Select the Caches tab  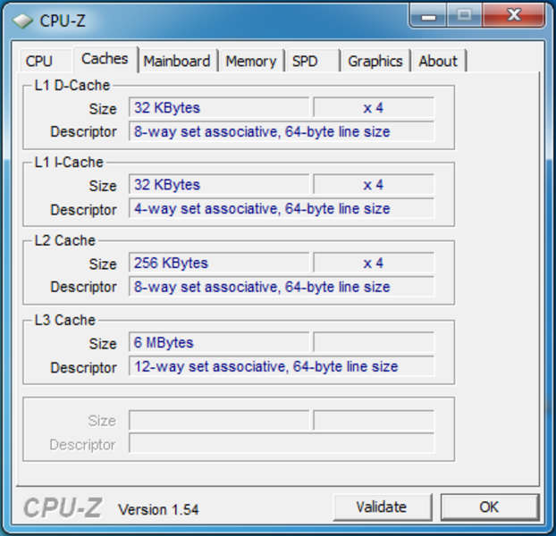tap(105, 59)
